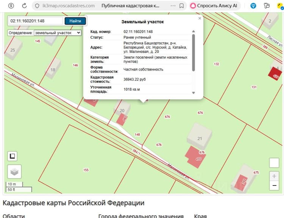
Task: Activate the measure tool icon
Action: point(12,156)
